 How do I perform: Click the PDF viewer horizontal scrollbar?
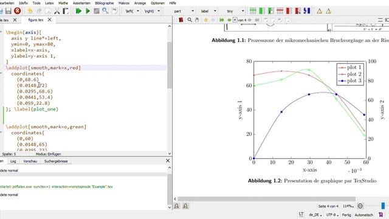tap(267, 199)
